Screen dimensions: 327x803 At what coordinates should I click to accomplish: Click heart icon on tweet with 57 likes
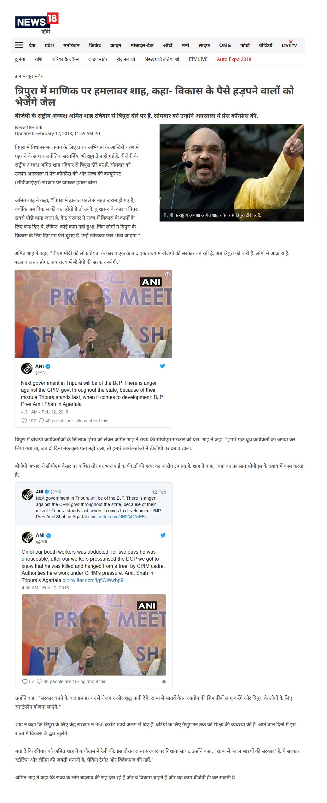pos(25,681)
